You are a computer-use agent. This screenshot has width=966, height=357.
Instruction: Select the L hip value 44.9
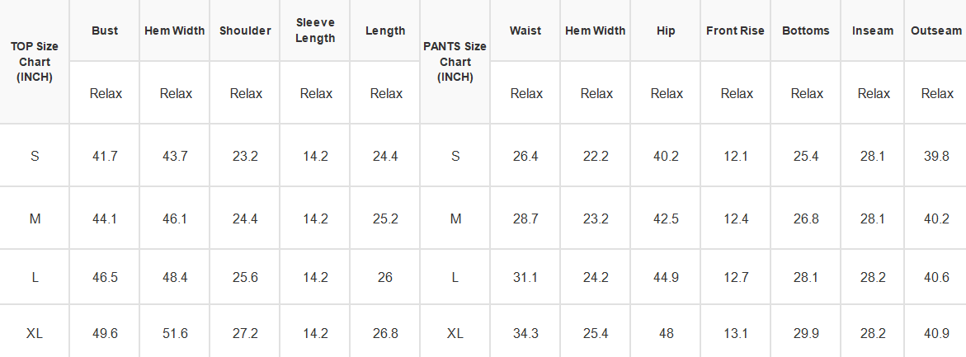click(x=666, y=278)
